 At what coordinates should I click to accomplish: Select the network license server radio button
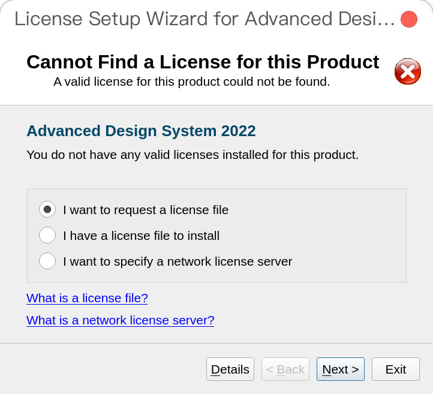(x=47, y=261)
